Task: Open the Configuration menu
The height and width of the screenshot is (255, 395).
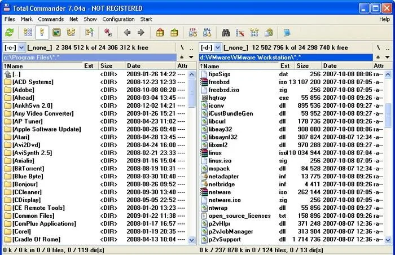Action: tap(118, 19)
